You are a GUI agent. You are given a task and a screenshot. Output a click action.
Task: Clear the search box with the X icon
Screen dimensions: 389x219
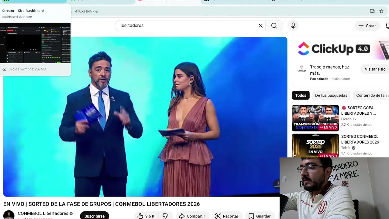pos(260,26)
